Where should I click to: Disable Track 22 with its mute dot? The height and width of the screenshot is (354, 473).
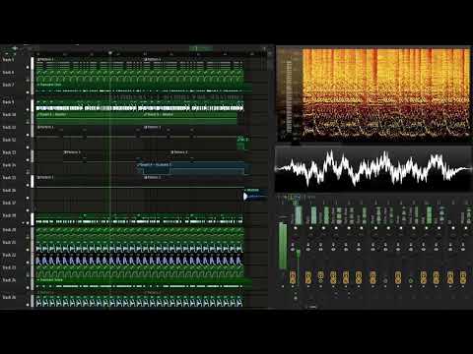click(28, 263)
